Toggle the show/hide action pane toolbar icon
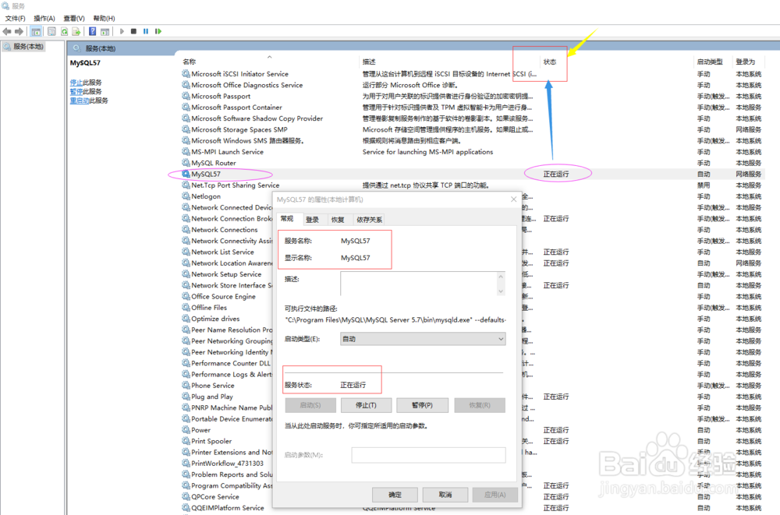This screenshot has height=515, width=780. tap(105, 31)
